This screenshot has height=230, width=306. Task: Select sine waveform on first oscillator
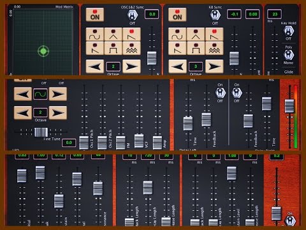(95, 34)
